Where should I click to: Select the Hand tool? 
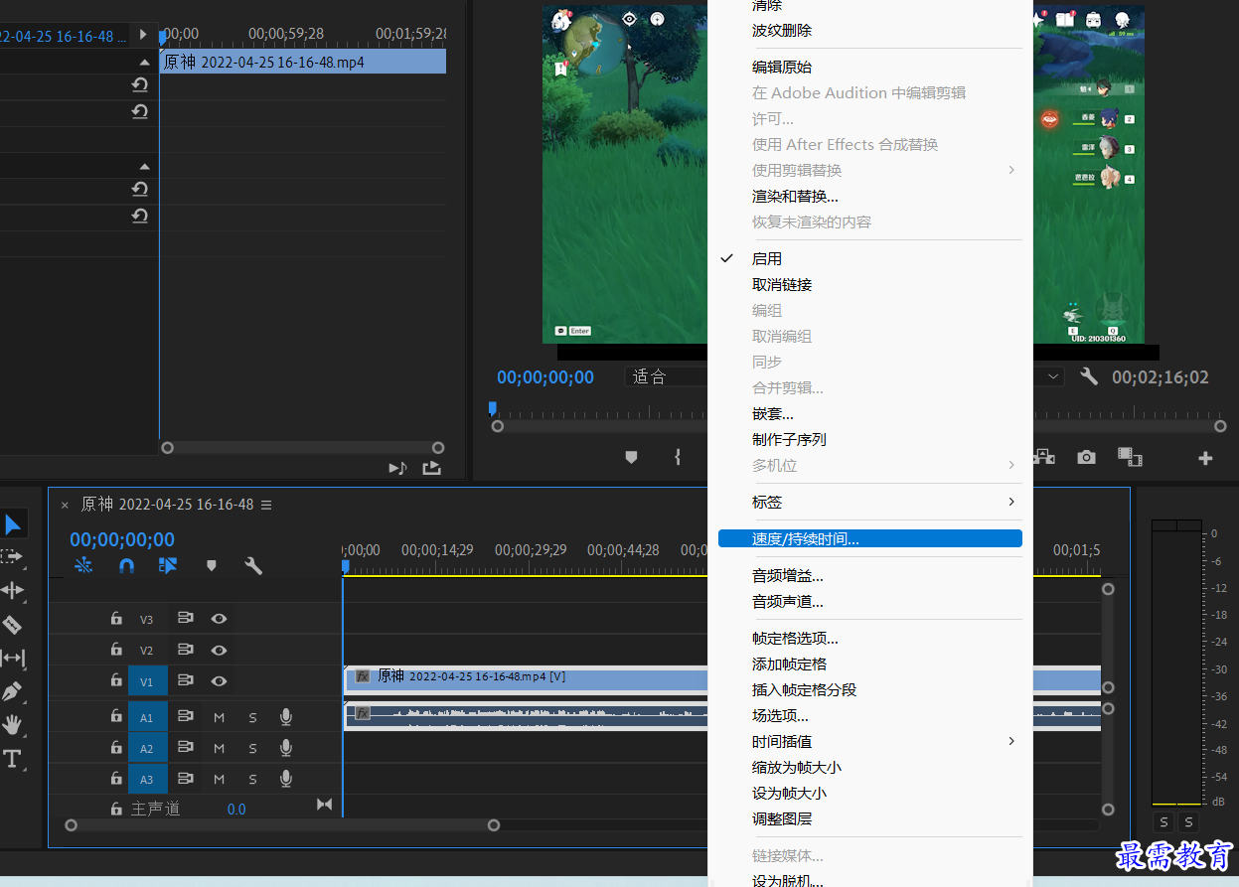tap(12, 725)
